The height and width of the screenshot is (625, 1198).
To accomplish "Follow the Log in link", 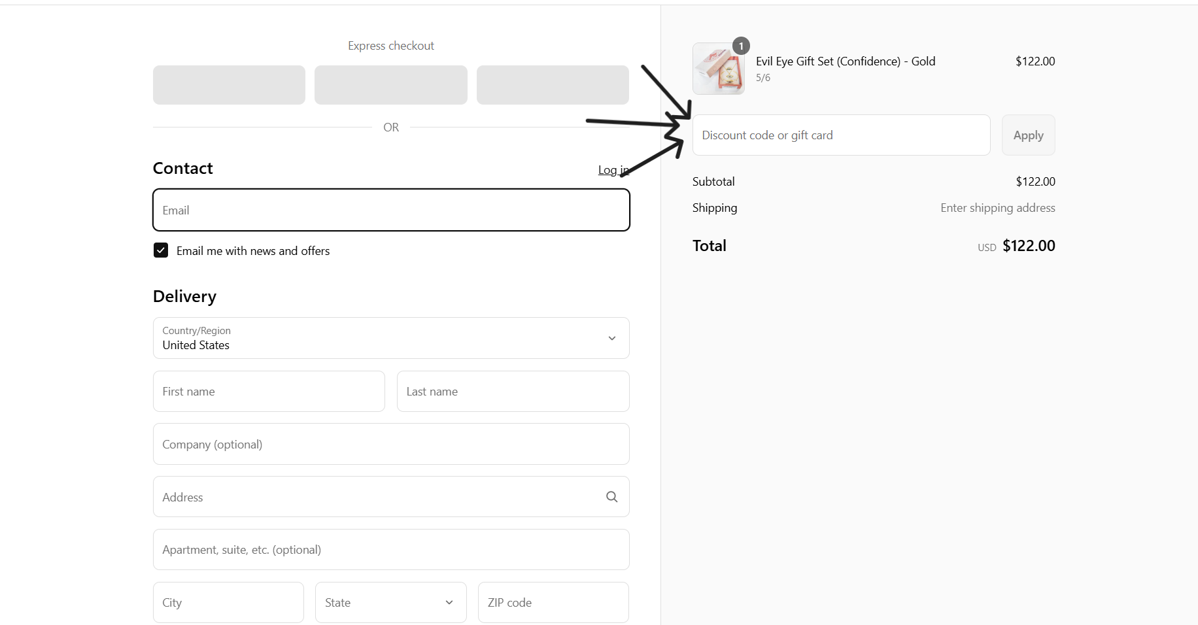I will (613, 170).
